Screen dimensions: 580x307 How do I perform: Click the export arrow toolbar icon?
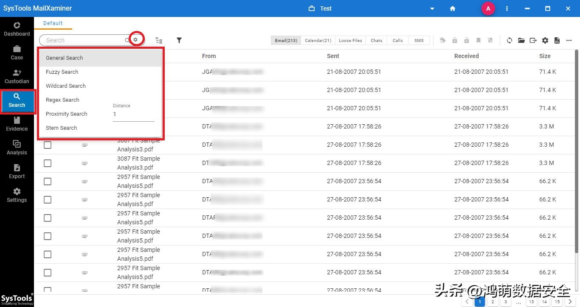[533, 40]
